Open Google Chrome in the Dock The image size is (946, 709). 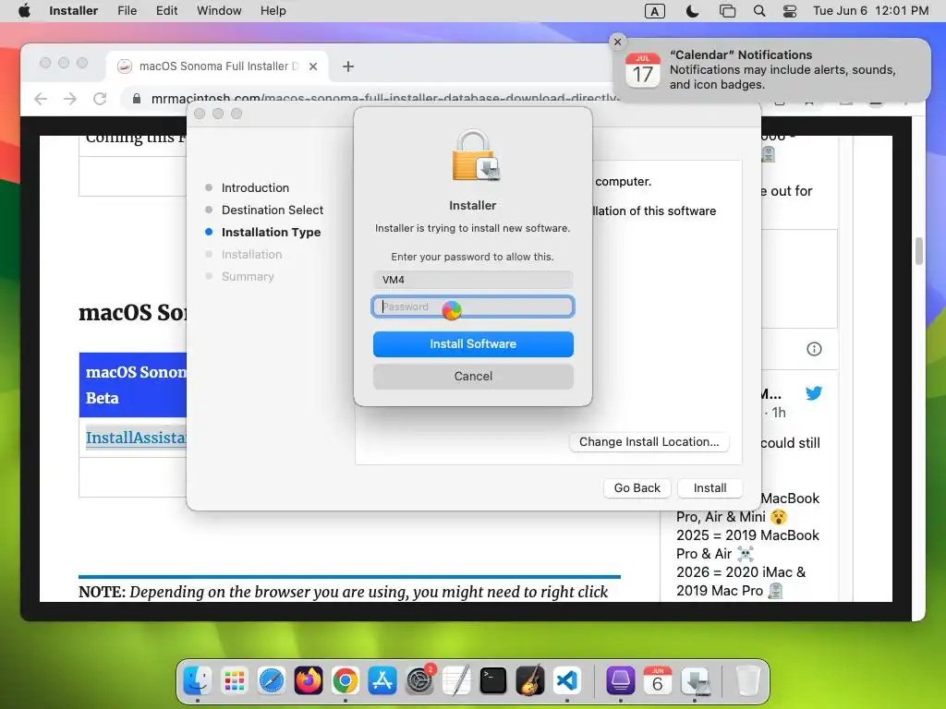(x=346, y=680)
